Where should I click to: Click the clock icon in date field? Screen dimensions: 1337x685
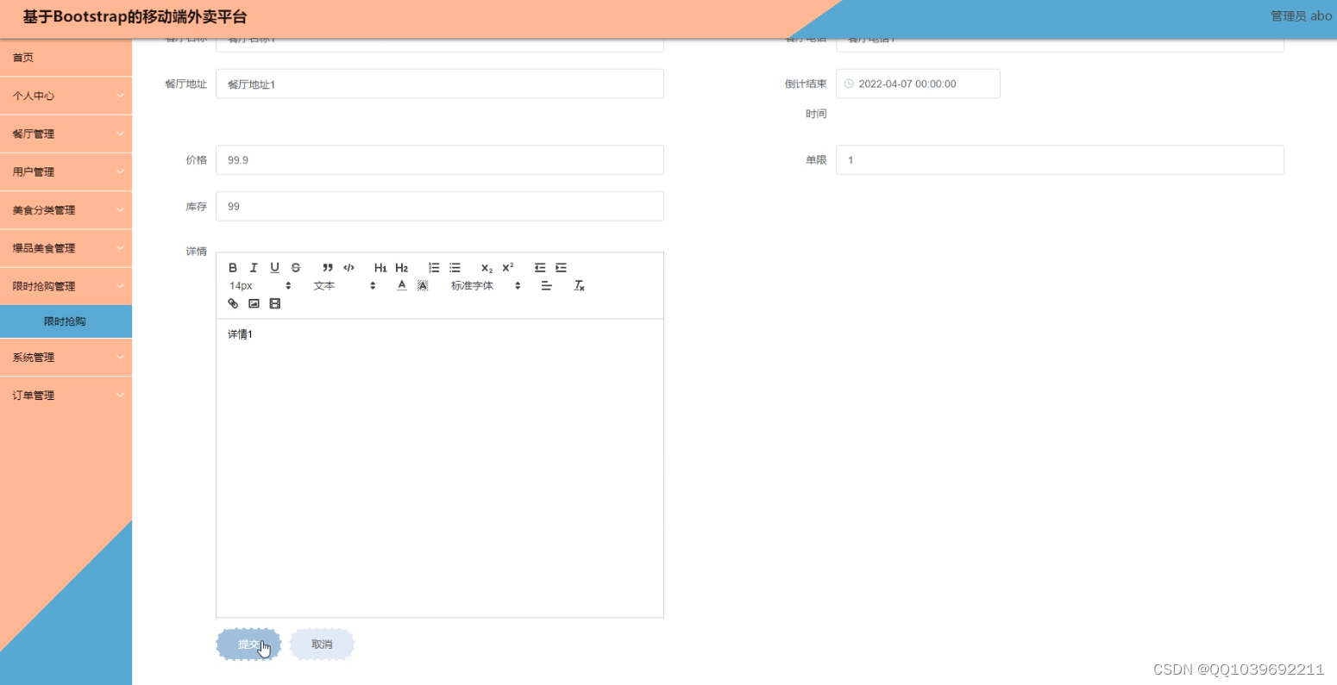point(849,84)
